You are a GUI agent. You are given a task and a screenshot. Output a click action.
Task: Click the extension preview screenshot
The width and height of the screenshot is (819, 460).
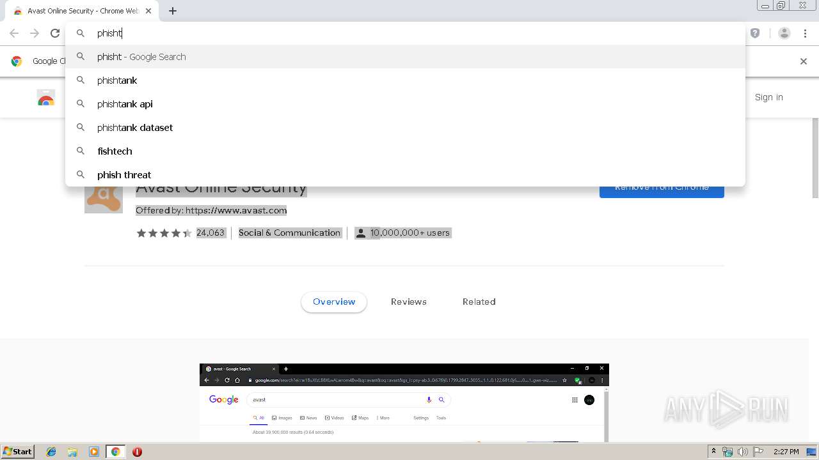point(404,402)
